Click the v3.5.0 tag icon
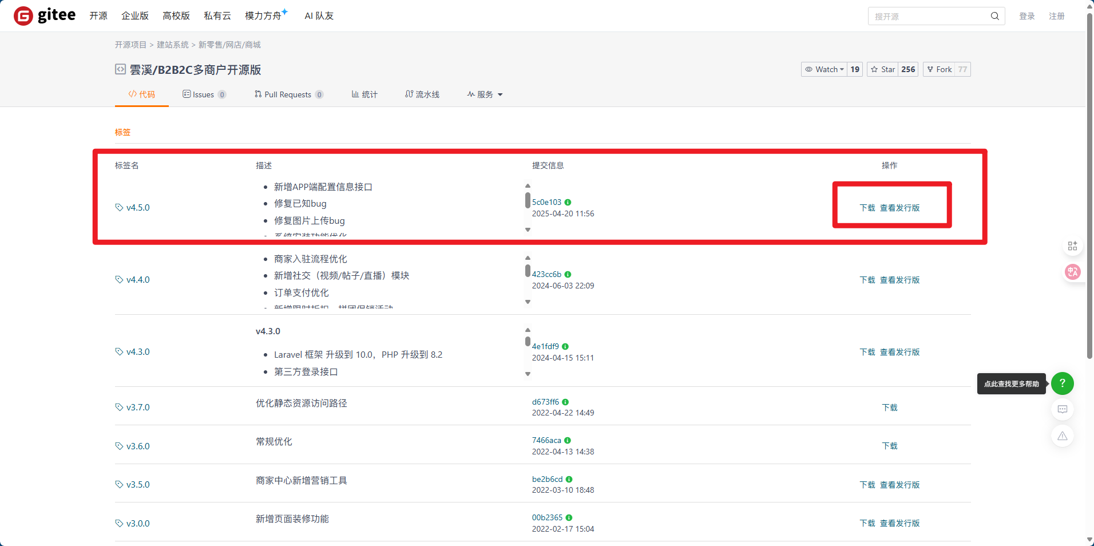Screen dimensions: 1094x546 (119, 484)
